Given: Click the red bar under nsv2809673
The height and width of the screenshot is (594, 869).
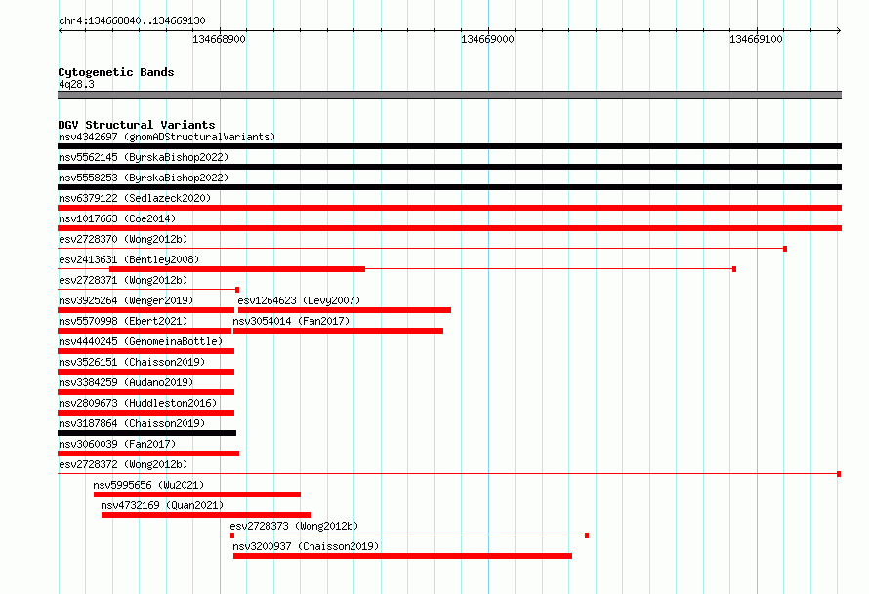Looking at the screenshot, I should tap(145, 413).
